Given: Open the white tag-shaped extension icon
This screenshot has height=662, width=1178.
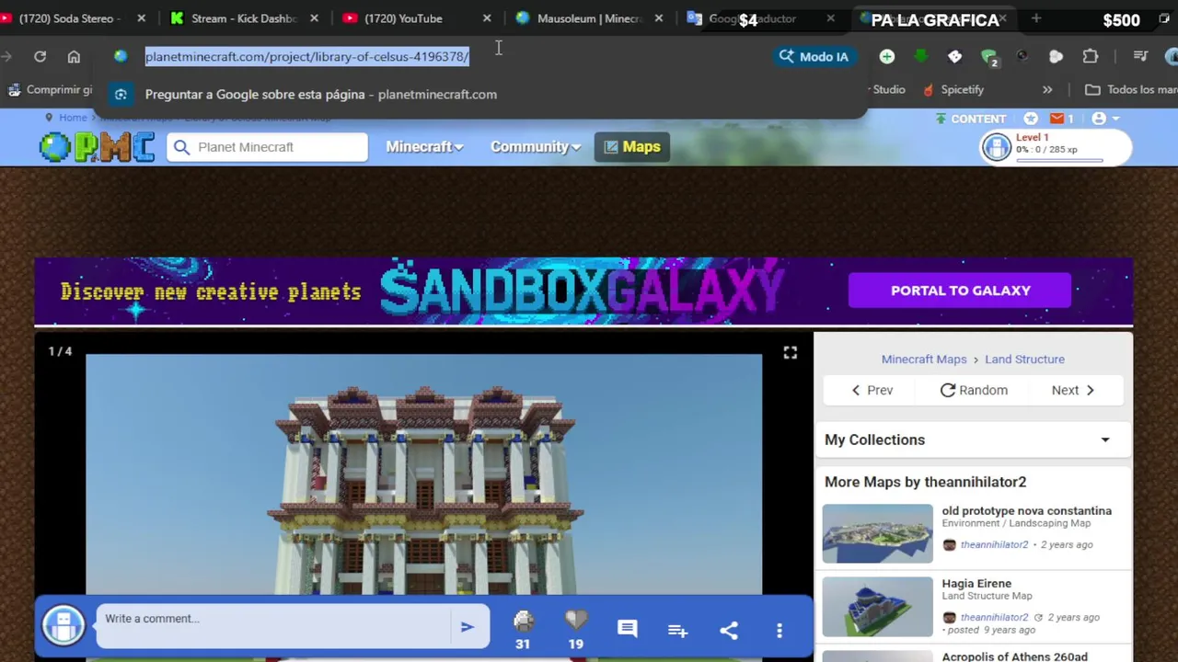Looking at the screenshot, I should (x=954, y=56).
